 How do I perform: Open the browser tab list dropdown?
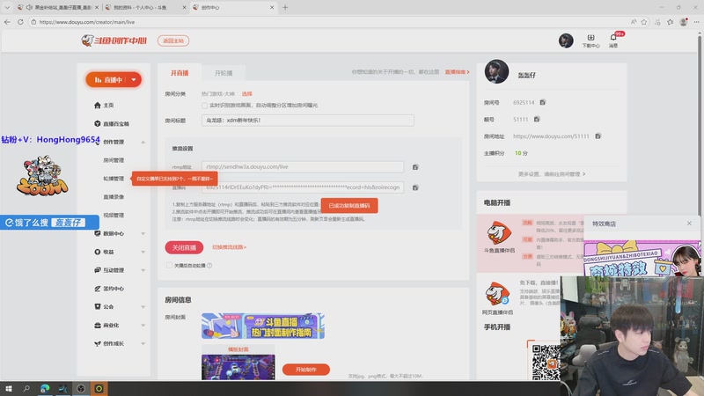pos(7,7)
